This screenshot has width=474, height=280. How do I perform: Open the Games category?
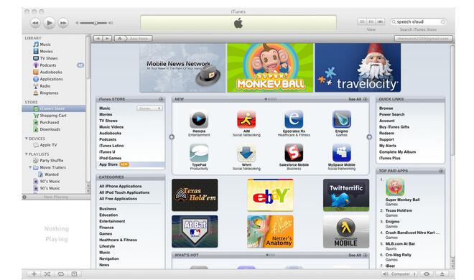pyautogui.click(x=106, y=234)
